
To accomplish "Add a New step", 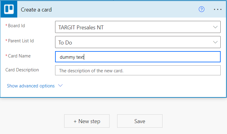I will [x=87, y=121].
